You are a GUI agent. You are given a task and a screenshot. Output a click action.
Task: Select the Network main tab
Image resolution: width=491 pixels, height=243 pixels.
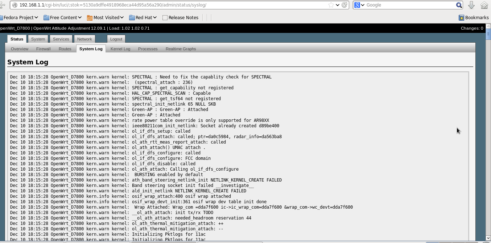(x=84, y=39)
